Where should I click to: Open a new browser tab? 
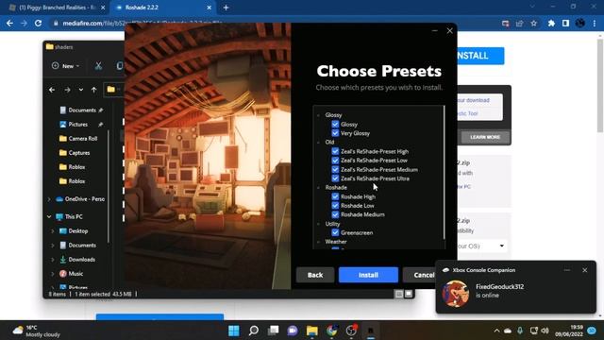[x=226, y=8]
